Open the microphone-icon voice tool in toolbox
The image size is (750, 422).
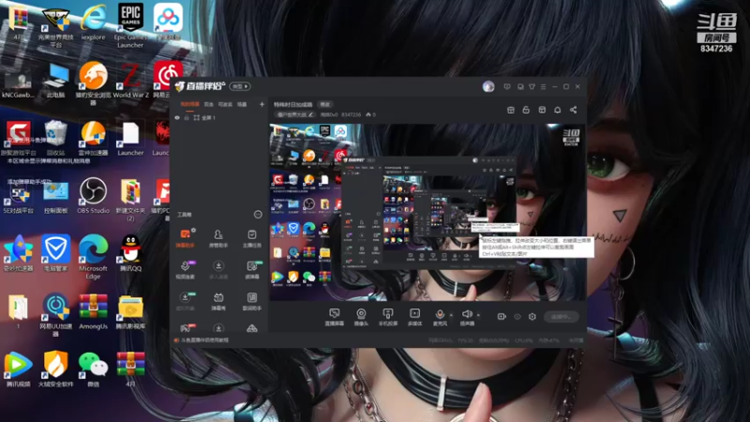coord(185,269)
